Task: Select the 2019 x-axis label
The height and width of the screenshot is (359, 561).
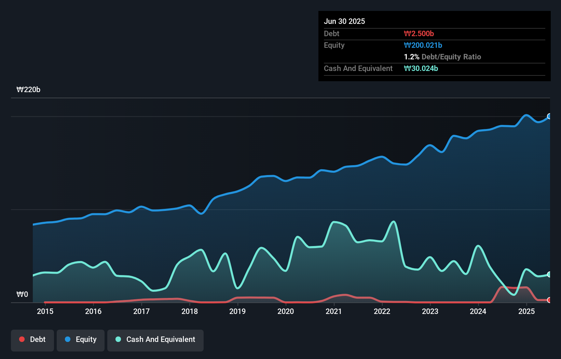Action: [237, 311]
